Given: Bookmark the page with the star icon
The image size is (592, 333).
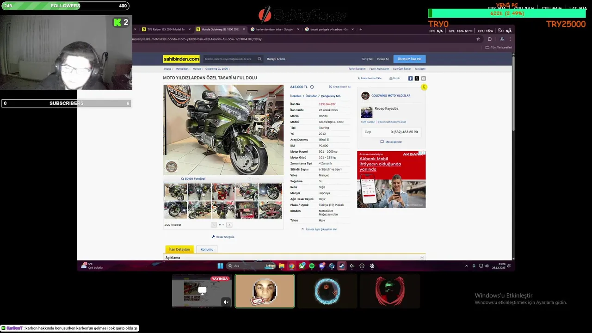Looking at the screenshot, I should pos(478,39).
